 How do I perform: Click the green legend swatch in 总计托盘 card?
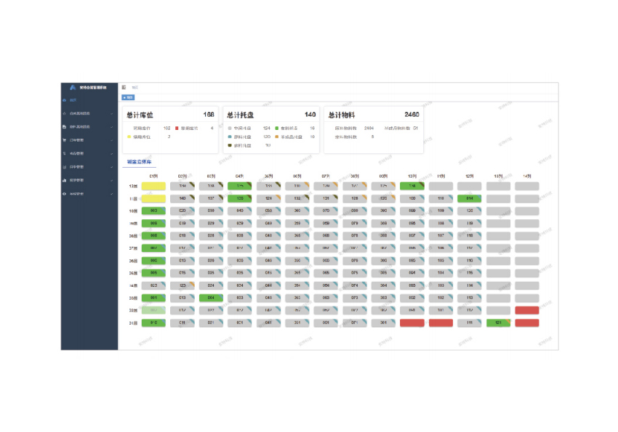277,128
